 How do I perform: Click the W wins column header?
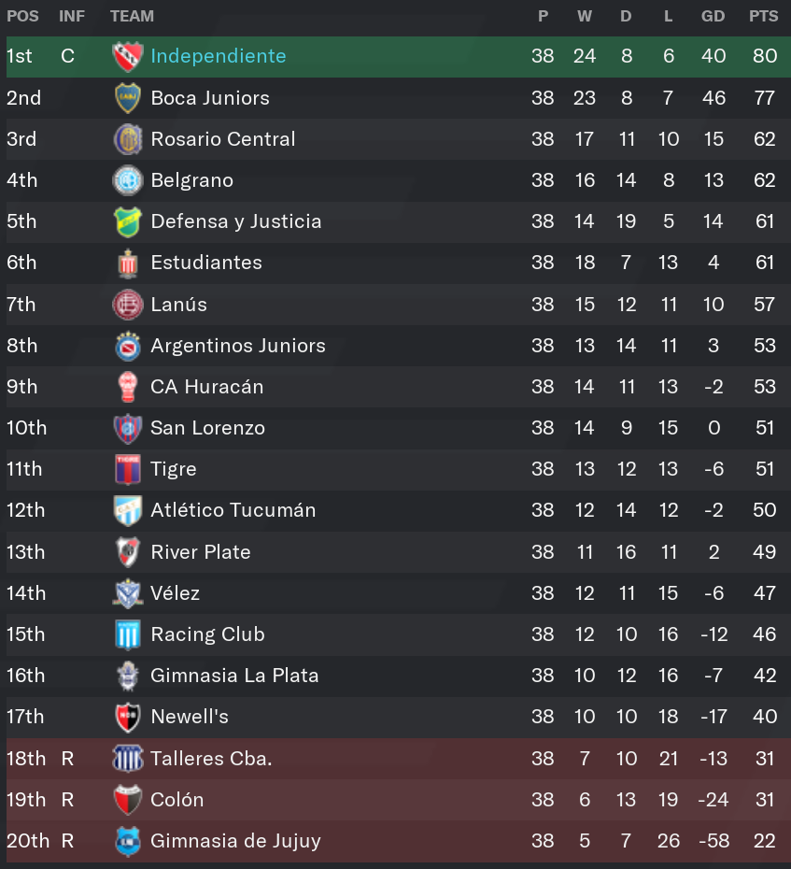tap(585, 16)
